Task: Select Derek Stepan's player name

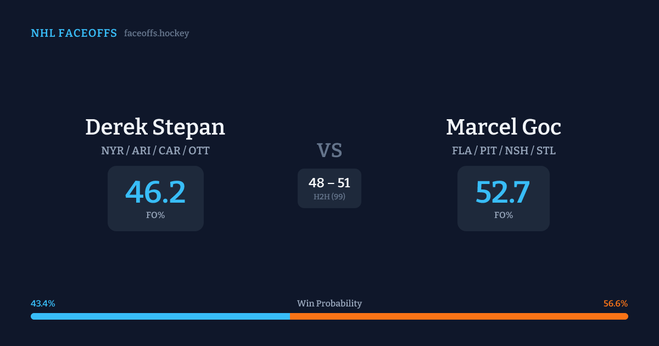Action: (155, 127)
